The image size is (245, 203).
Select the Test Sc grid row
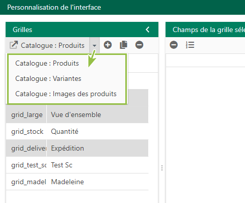tap(77, 165)
